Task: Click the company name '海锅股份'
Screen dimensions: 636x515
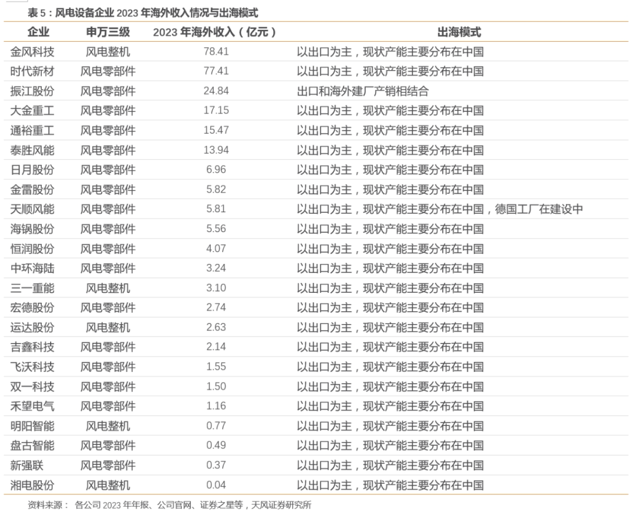Action: (x=32, y=229)
